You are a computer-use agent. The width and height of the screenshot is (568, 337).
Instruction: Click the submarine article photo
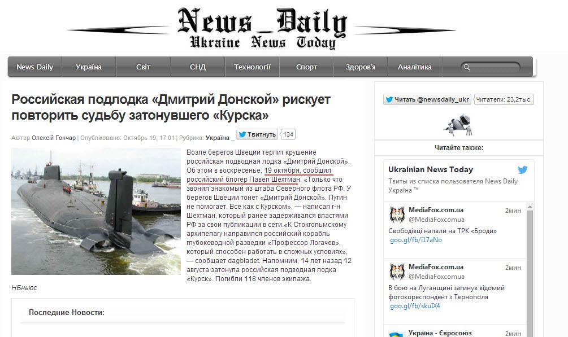pyautogui.click(x=96, y=211)
